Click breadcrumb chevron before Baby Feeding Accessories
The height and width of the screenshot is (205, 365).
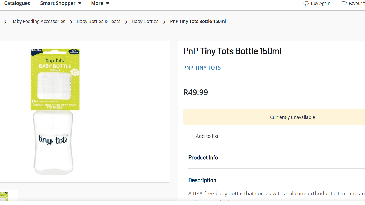pos(5,22)
